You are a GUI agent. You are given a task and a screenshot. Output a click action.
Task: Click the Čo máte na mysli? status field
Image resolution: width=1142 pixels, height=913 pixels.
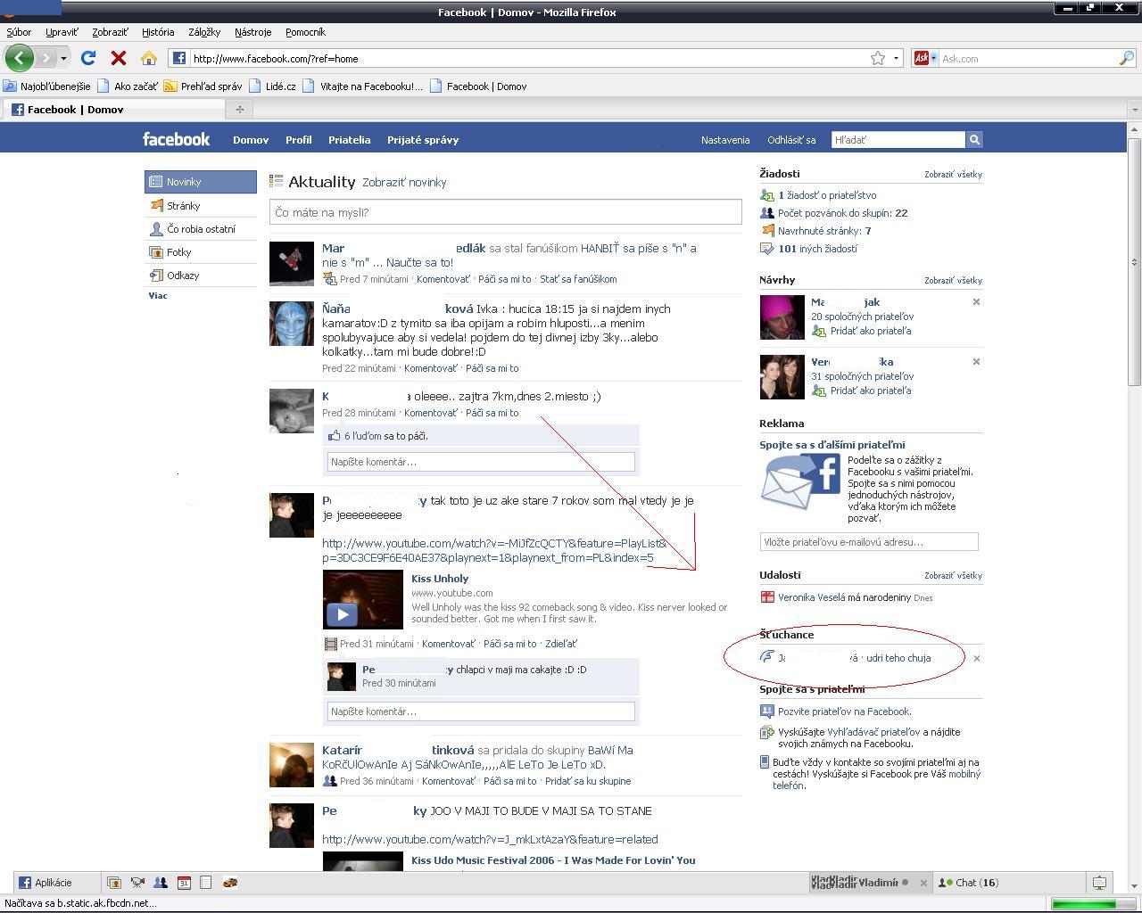(x=505, y=212)
